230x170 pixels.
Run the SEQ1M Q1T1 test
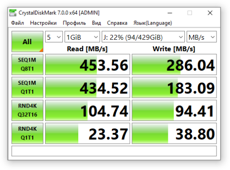coord(27,87)
